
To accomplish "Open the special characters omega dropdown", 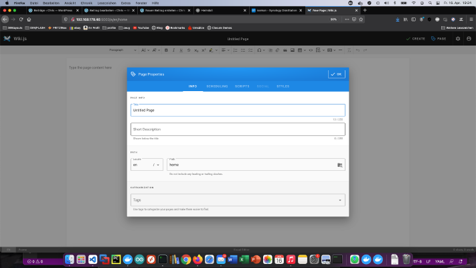I will [x=261, y=50].
